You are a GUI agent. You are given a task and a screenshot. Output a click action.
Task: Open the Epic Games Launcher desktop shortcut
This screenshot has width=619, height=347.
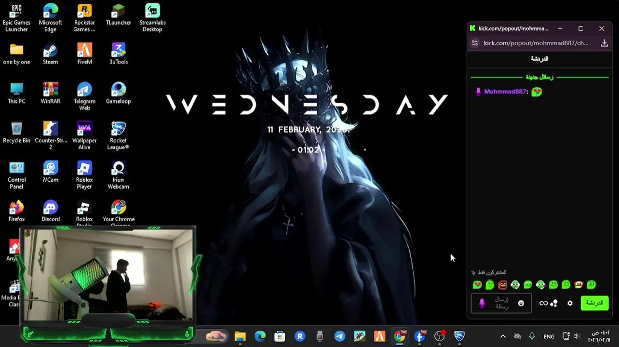click(x=16, y=18)
